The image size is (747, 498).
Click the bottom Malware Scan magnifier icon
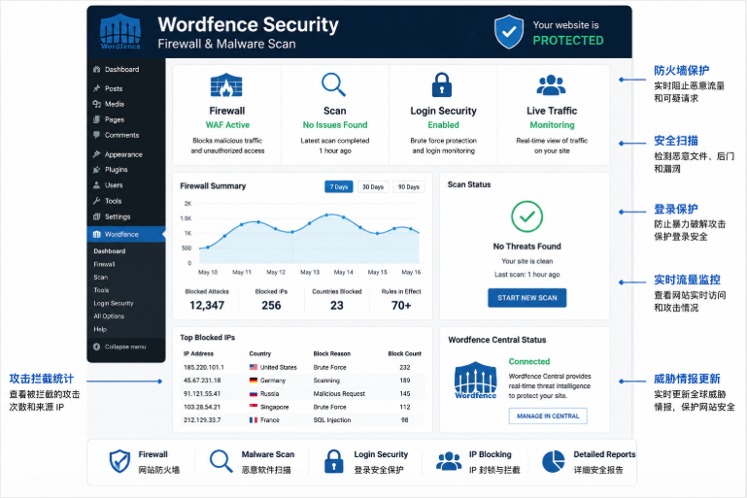[x=221, y=461]
